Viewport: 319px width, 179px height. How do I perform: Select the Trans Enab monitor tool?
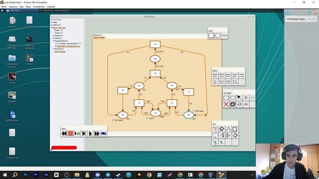pyautogui.click(x=235, y=82)
